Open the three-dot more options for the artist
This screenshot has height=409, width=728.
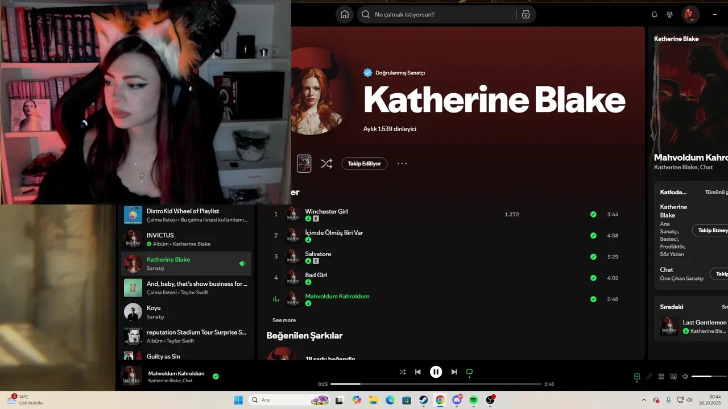click(402, 164)
